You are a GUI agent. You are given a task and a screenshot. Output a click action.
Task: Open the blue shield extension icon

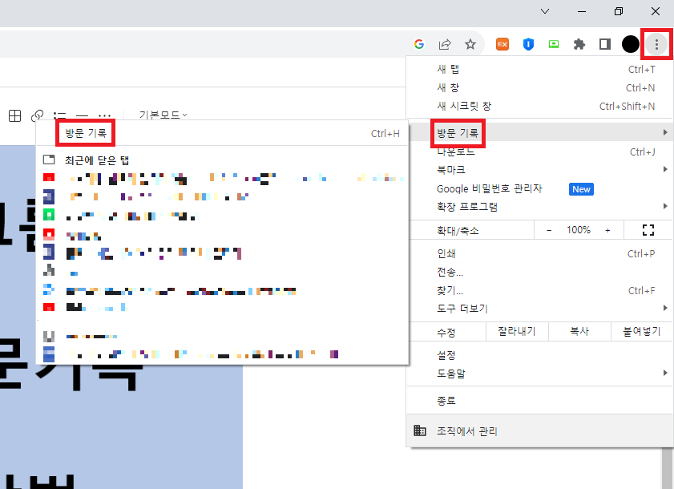pos(528,44)
